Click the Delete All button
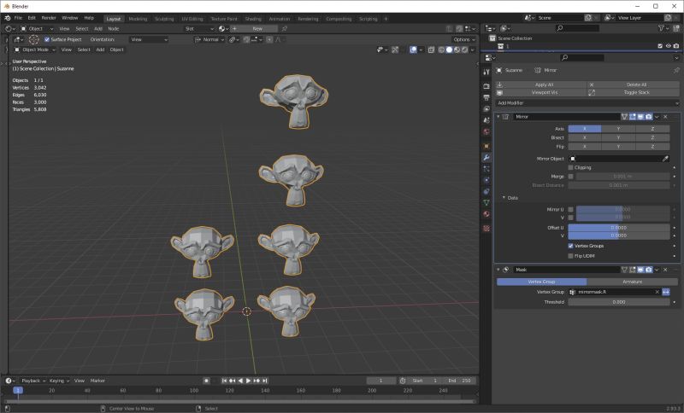Screen dimensions: 684x413 (634, 84)
